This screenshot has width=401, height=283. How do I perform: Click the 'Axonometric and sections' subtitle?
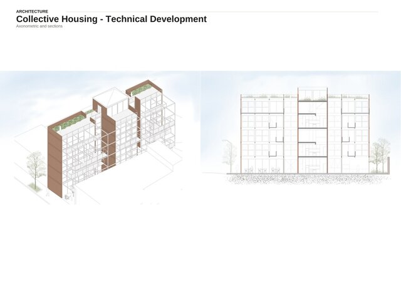coord(39,26)
